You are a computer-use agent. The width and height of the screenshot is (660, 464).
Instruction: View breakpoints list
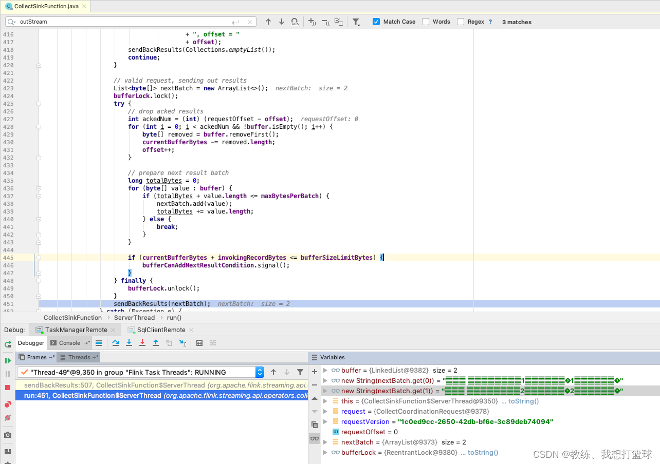(8, 404)
